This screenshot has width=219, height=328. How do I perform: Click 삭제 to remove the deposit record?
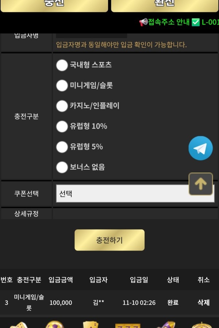click(204, 302)
